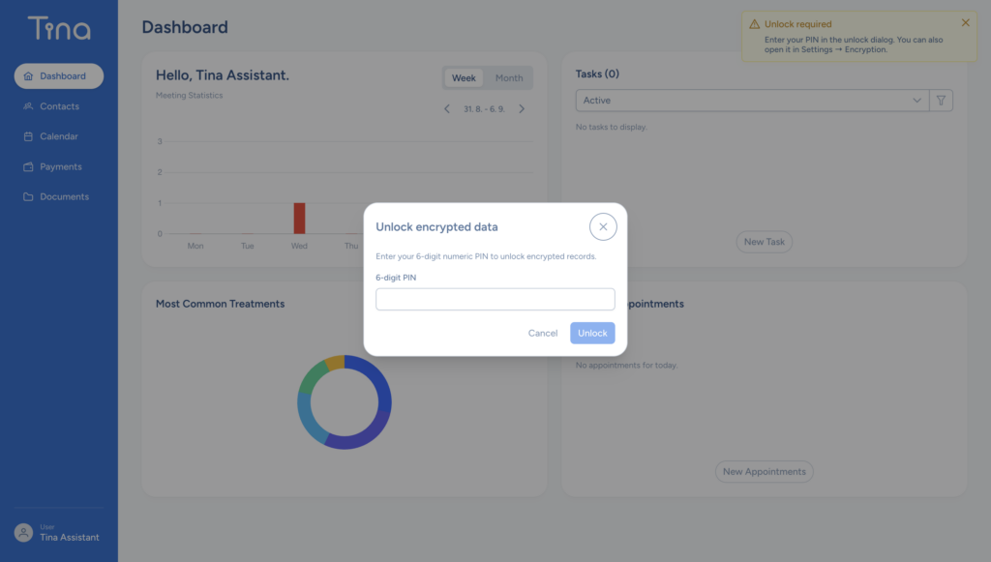Select Dashboard in the sidebar
Screen dimensions: 991x562
[x=59, y=75]
